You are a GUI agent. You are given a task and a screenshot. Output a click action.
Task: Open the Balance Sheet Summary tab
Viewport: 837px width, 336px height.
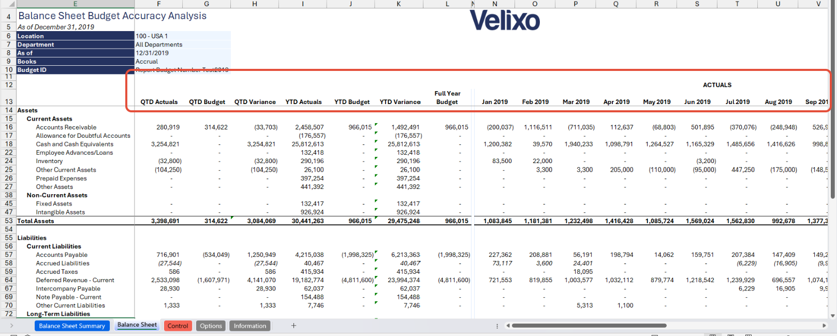tap(72, 326)
